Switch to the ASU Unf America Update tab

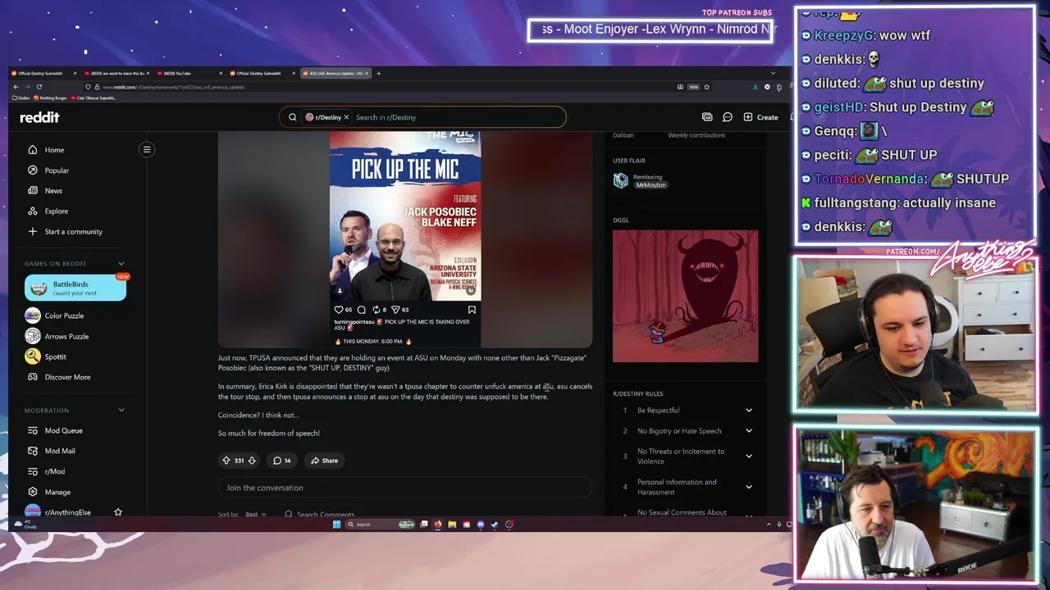point(336,74)
